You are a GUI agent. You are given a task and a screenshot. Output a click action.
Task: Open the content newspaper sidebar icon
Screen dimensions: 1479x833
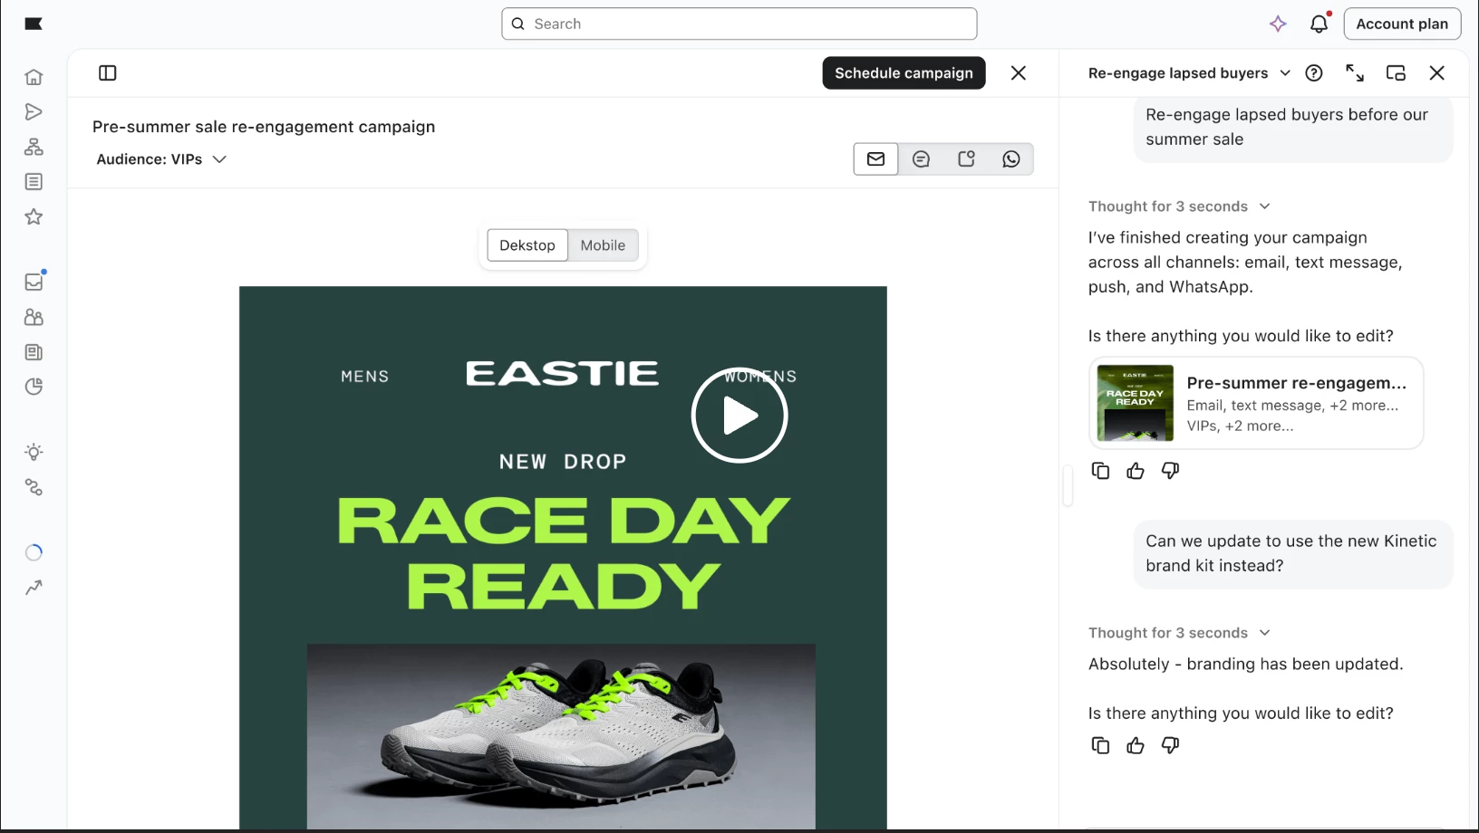click(x=34, y=352)
